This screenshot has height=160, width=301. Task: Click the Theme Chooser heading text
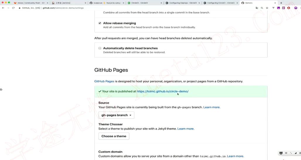tap(110, 124)
